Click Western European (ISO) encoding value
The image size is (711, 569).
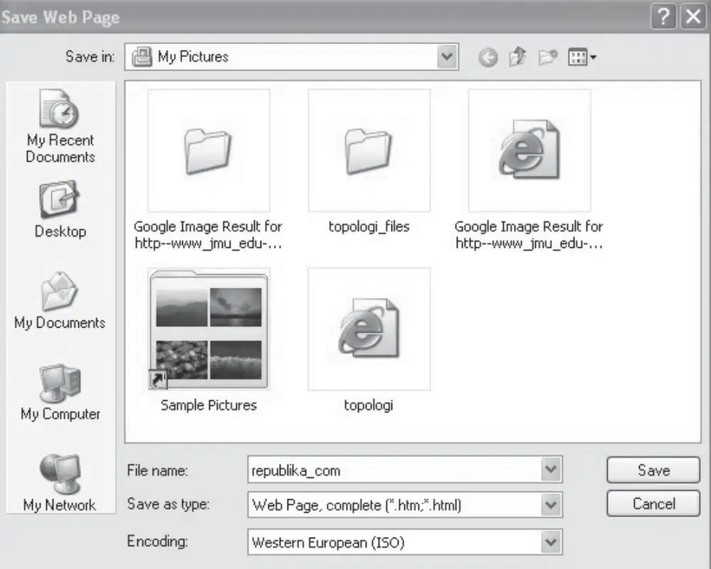[328, 543]
